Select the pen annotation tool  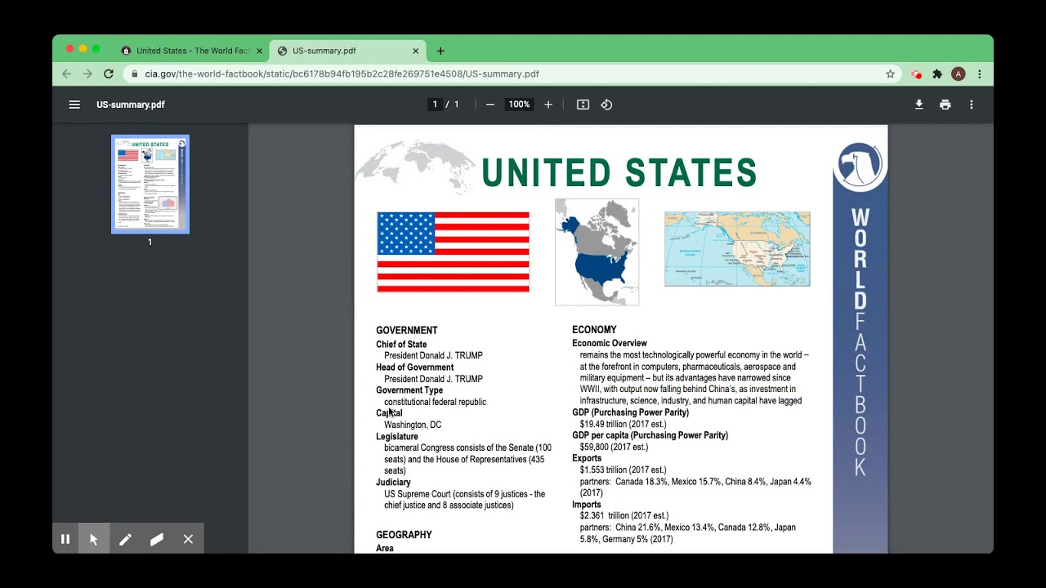[x=125, y=539]
